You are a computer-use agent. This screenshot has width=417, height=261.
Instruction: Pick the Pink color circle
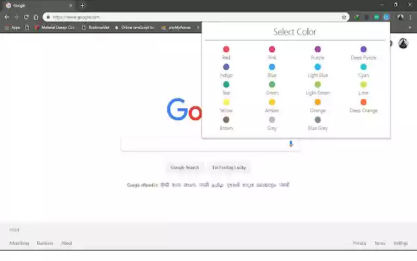[x=272, y=50]
